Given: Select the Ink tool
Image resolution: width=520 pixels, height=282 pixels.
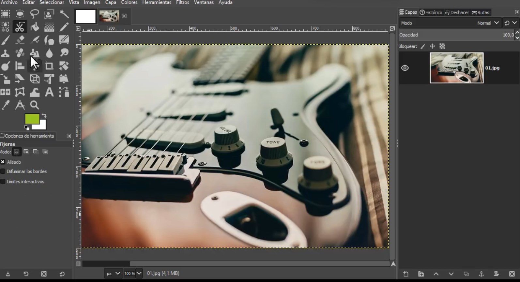Looking at the screenshot, I should (x=49, y=40).
